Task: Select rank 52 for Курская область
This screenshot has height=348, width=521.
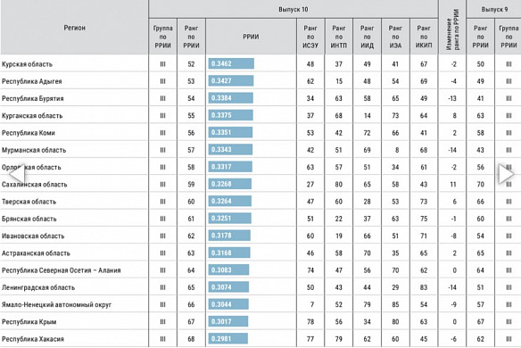Action: click(x=191, y=64)
